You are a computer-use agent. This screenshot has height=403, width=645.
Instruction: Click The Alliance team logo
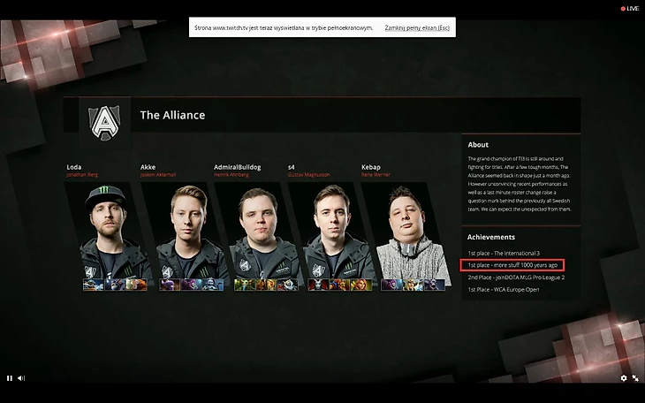click(104, 123)
